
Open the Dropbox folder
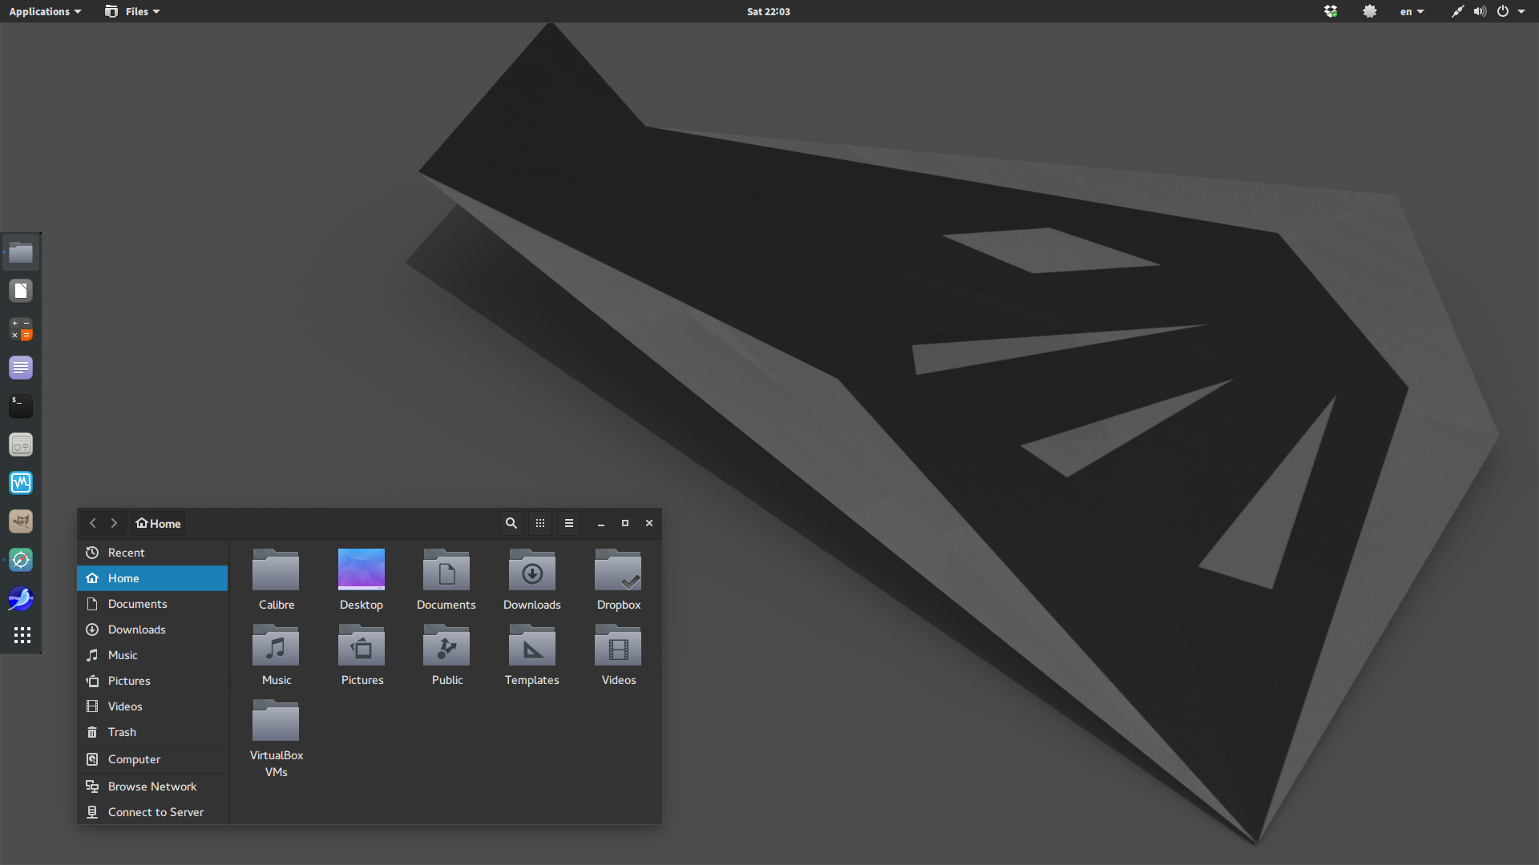tap(618, 581)
